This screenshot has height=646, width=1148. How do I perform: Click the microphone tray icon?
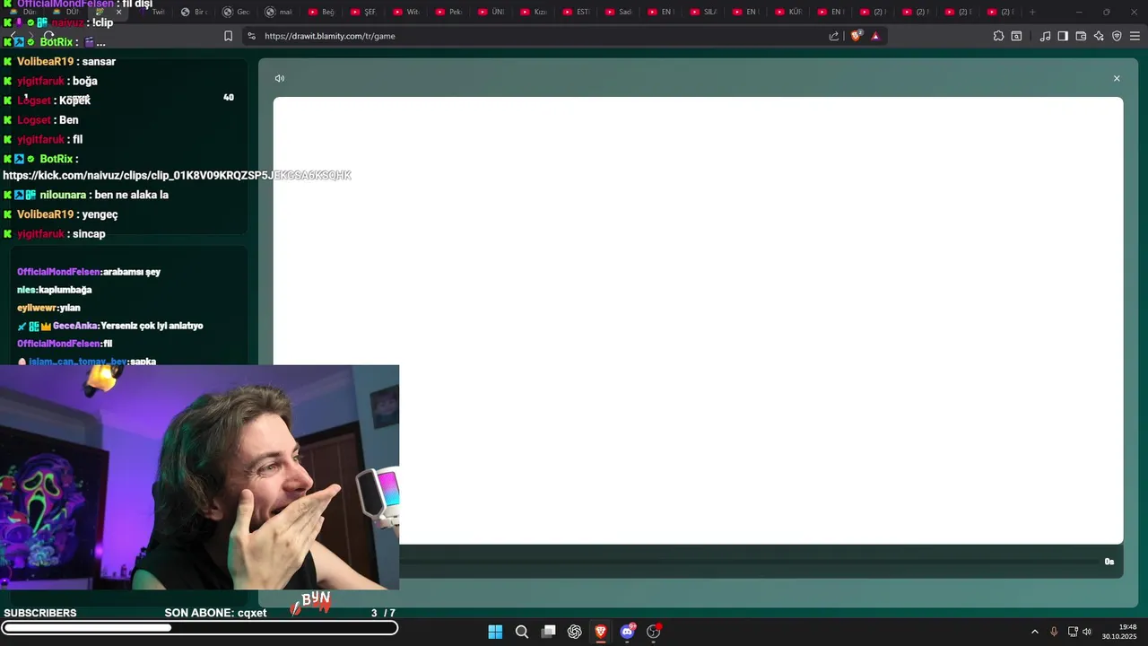1054,632
